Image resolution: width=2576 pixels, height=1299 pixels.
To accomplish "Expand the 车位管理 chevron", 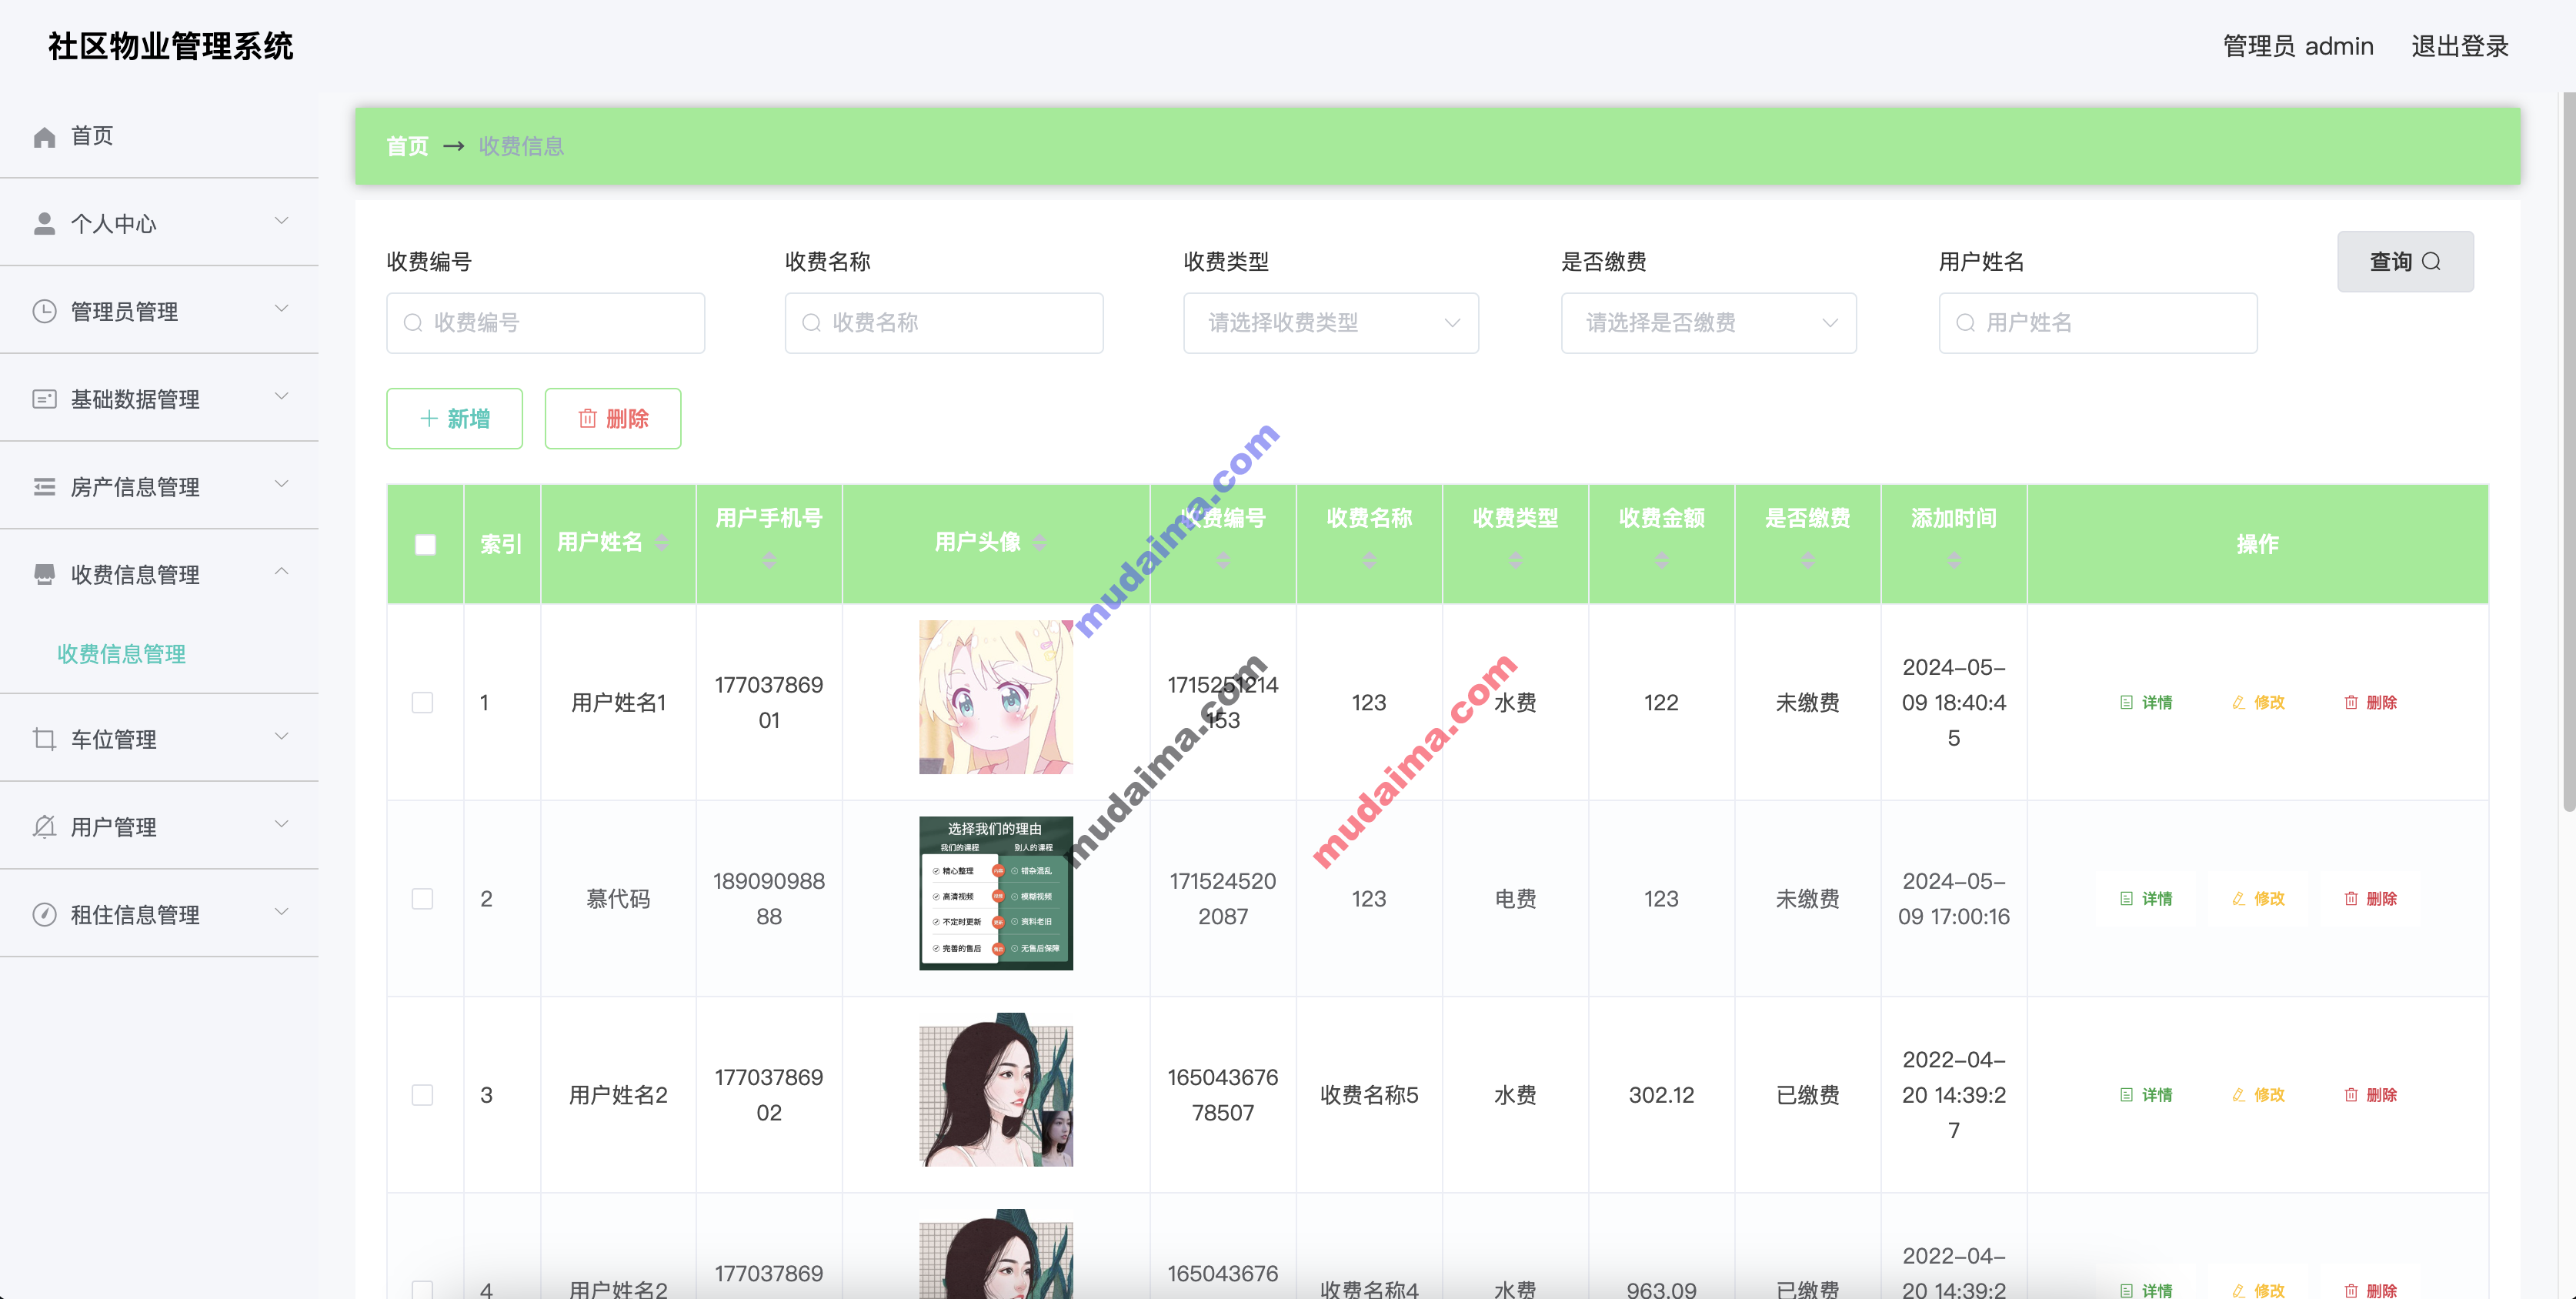I will 282,736.
